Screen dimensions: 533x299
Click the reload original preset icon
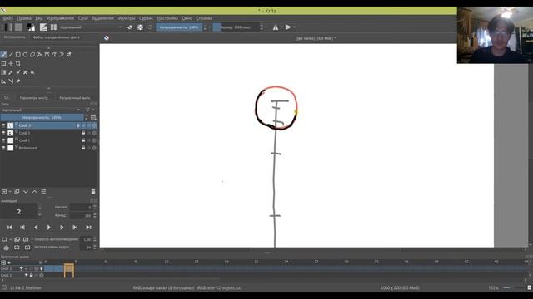[x=150, y=27]
